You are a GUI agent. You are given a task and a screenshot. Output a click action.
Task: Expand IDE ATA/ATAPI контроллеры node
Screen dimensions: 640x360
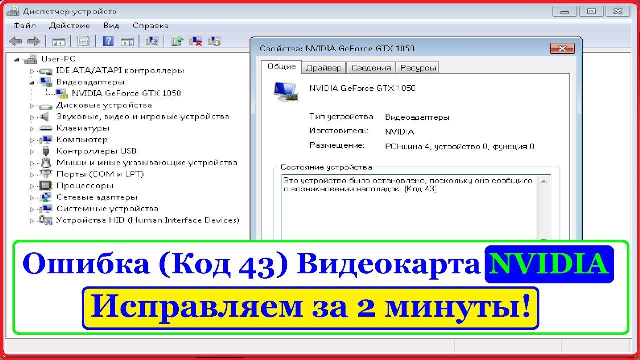[x=32, y=71]
